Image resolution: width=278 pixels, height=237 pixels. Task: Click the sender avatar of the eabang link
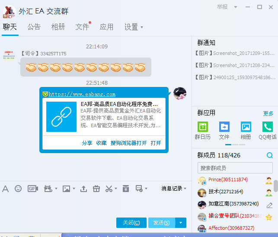pyautogui.click(x=180, y=93)
